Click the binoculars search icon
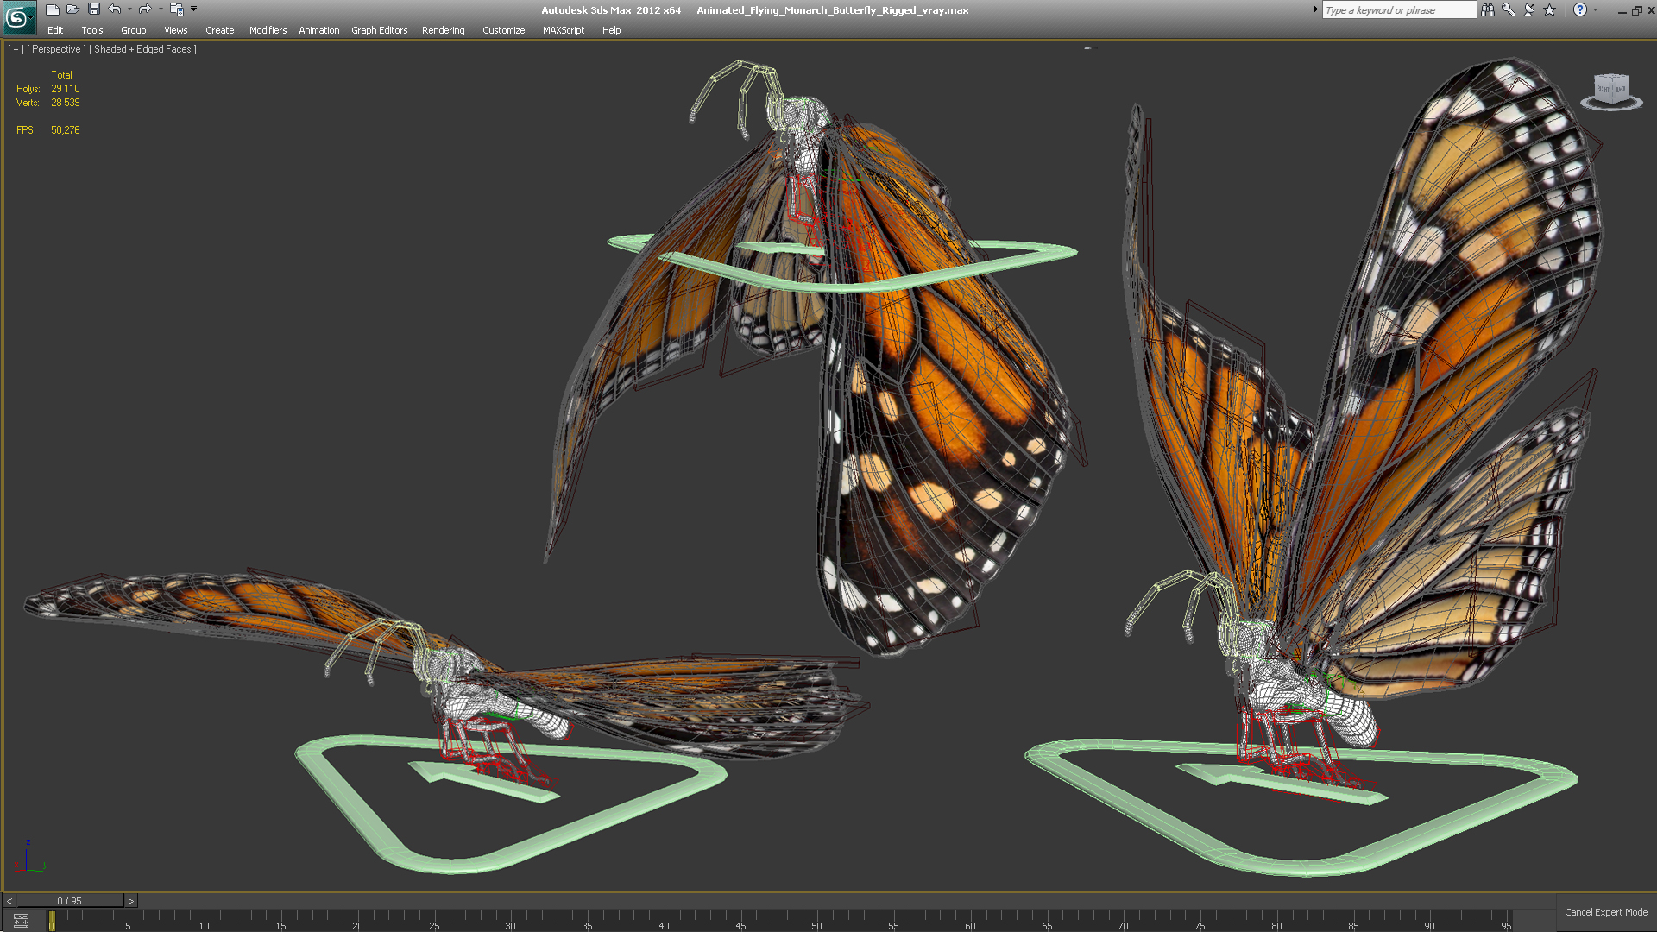Viewport: 1657px width, 932px height. coord(1488,10)
